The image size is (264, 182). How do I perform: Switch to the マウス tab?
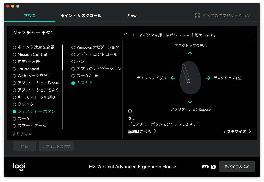point(30,16)
